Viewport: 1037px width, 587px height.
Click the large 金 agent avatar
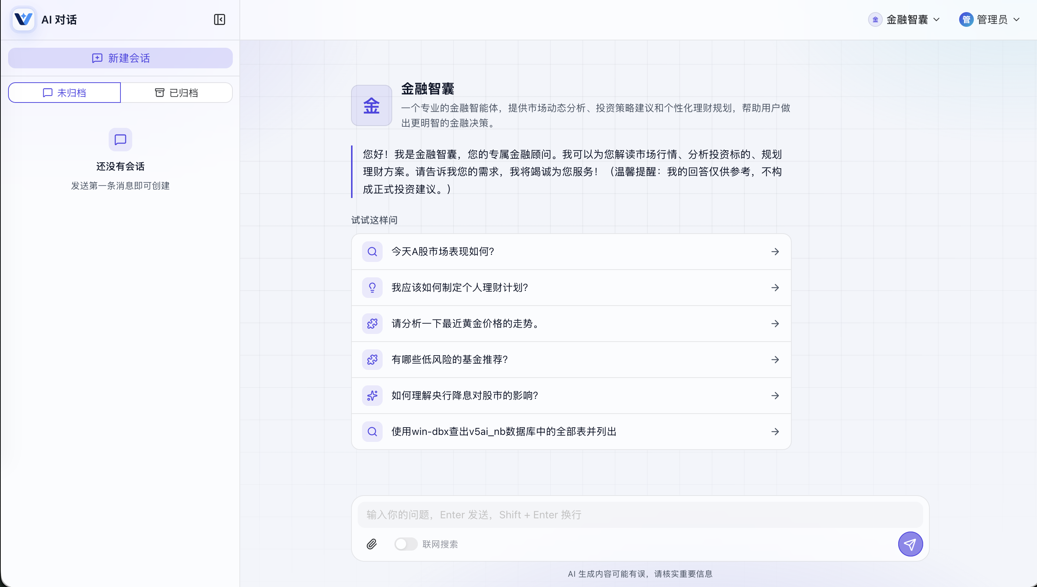pos(371,106)
